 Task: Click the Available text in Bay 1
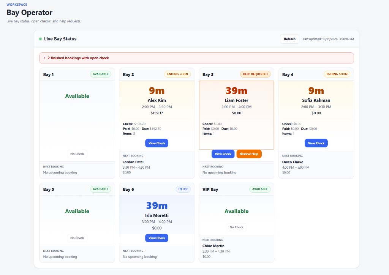pos(77,96)
